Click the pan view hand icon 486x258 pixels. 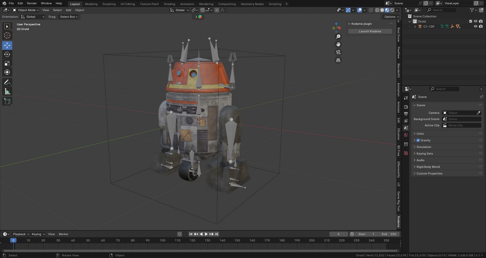[x=338, y=44]
